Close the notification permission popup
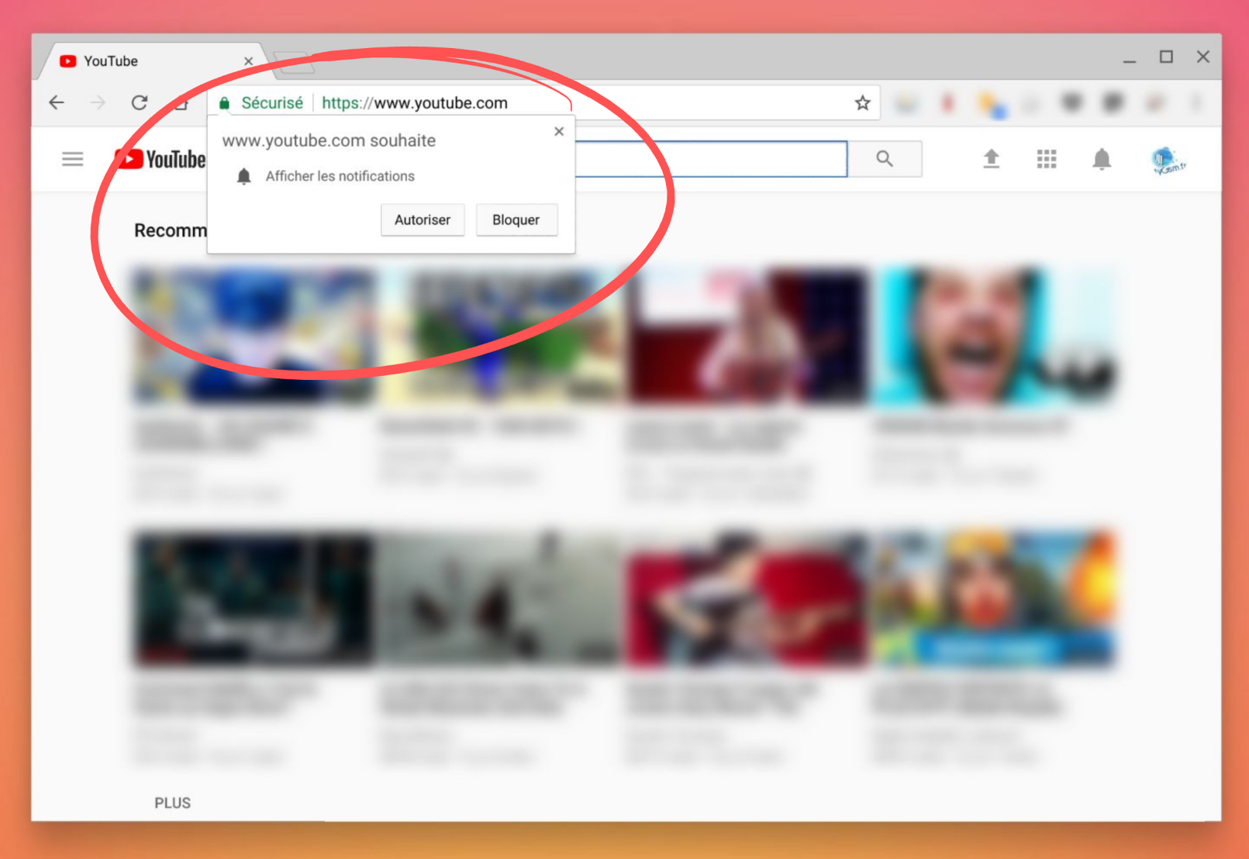 559,132
